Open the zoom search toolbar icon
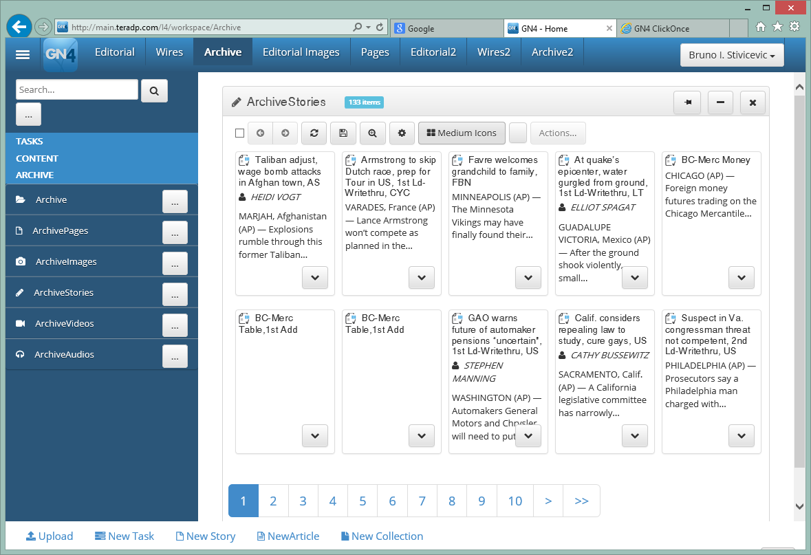811x555 pixels. pos(372,133)
